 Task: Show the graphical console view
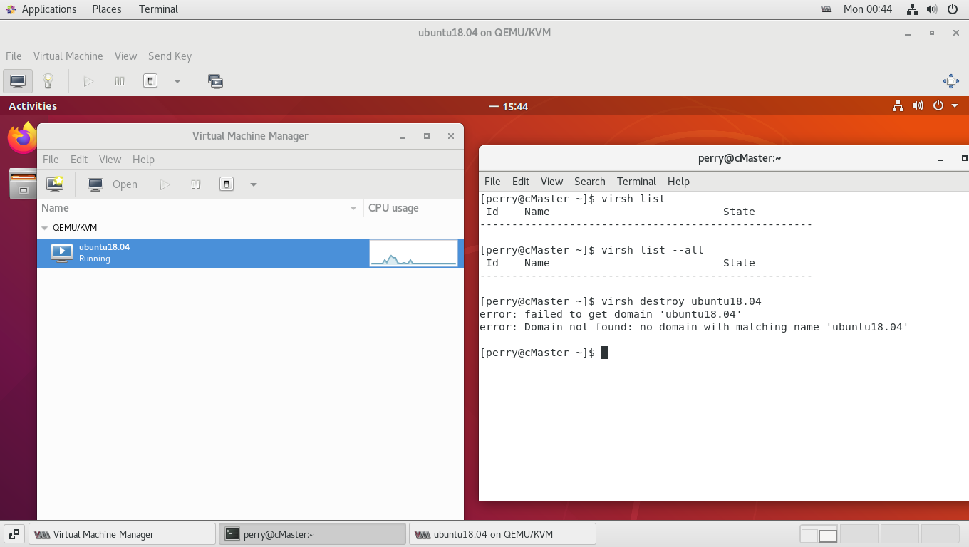[17, 80]
